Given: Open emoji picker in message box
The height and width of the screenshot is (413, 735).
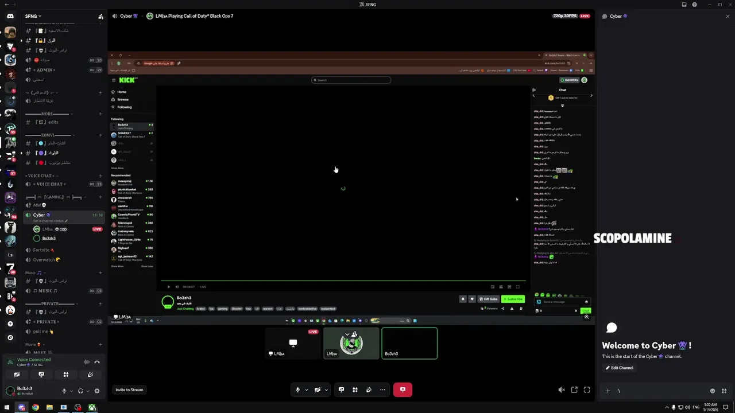Looking at the screenshot, I should pyautogui.click(x=713, y=391).
